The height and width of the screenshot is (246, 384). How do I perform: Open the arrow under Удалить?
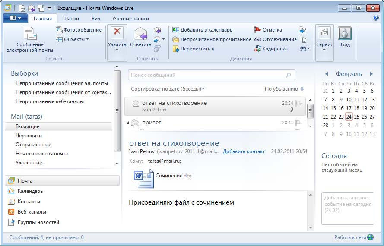[x=117, y=50]
